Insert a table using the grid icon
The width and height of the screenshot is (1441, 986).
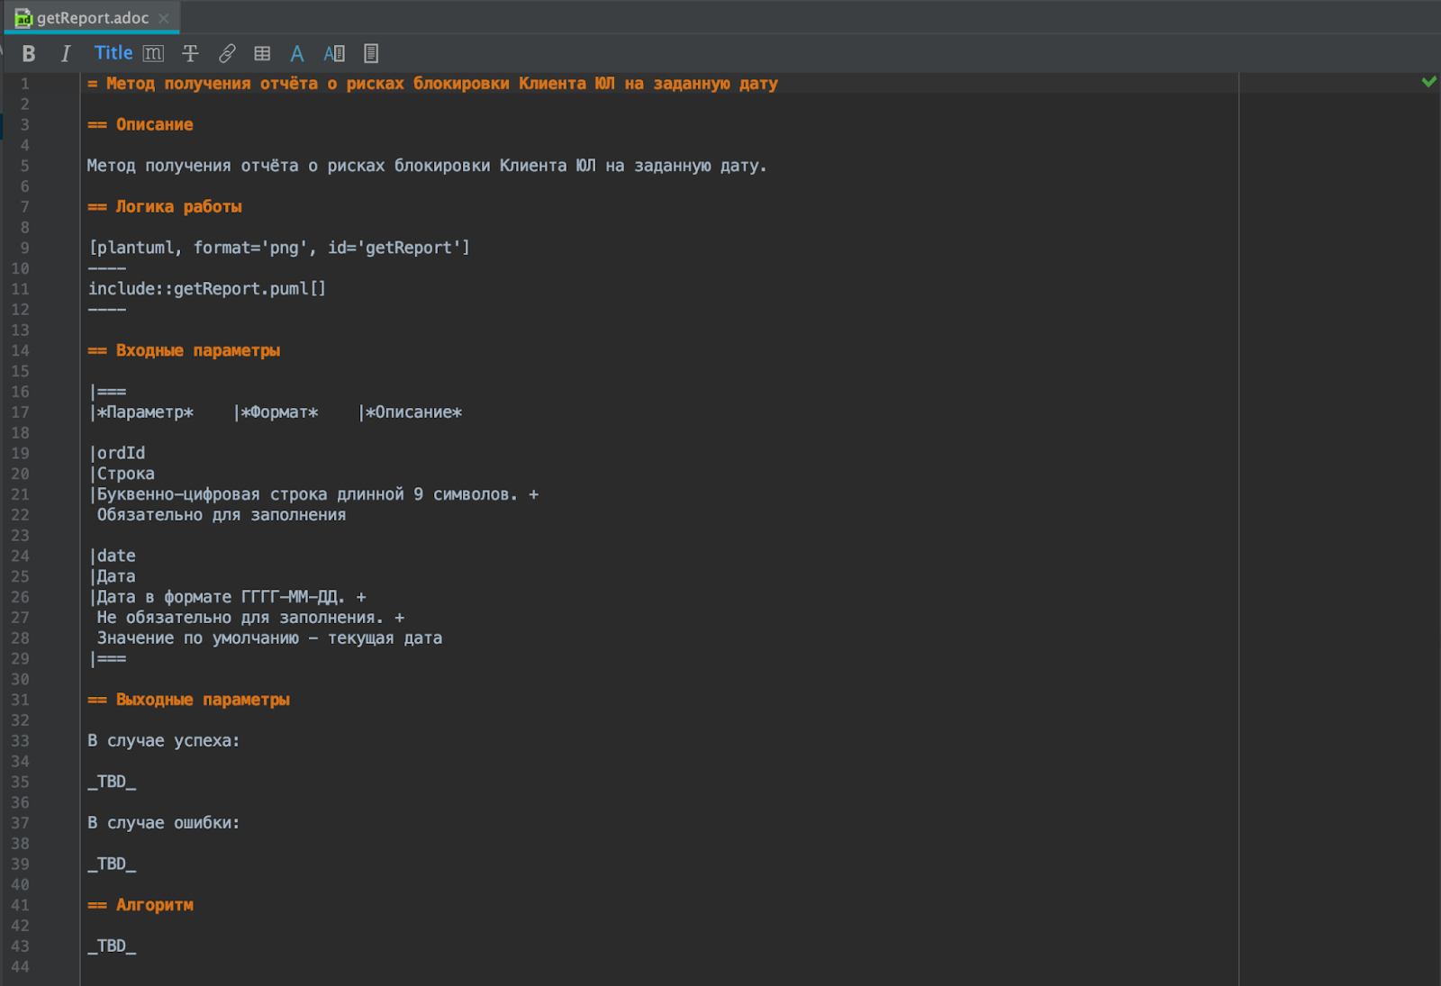[x=262, y=54]
